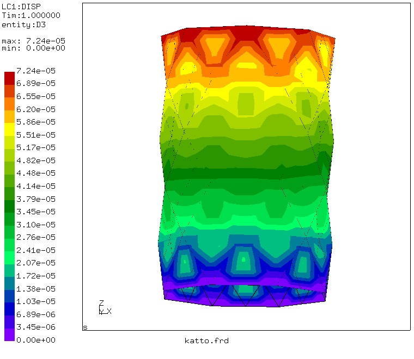The image size is (414, 359).
Task: Click the dark green mid-height band of the model
Action: click(246, 174)
